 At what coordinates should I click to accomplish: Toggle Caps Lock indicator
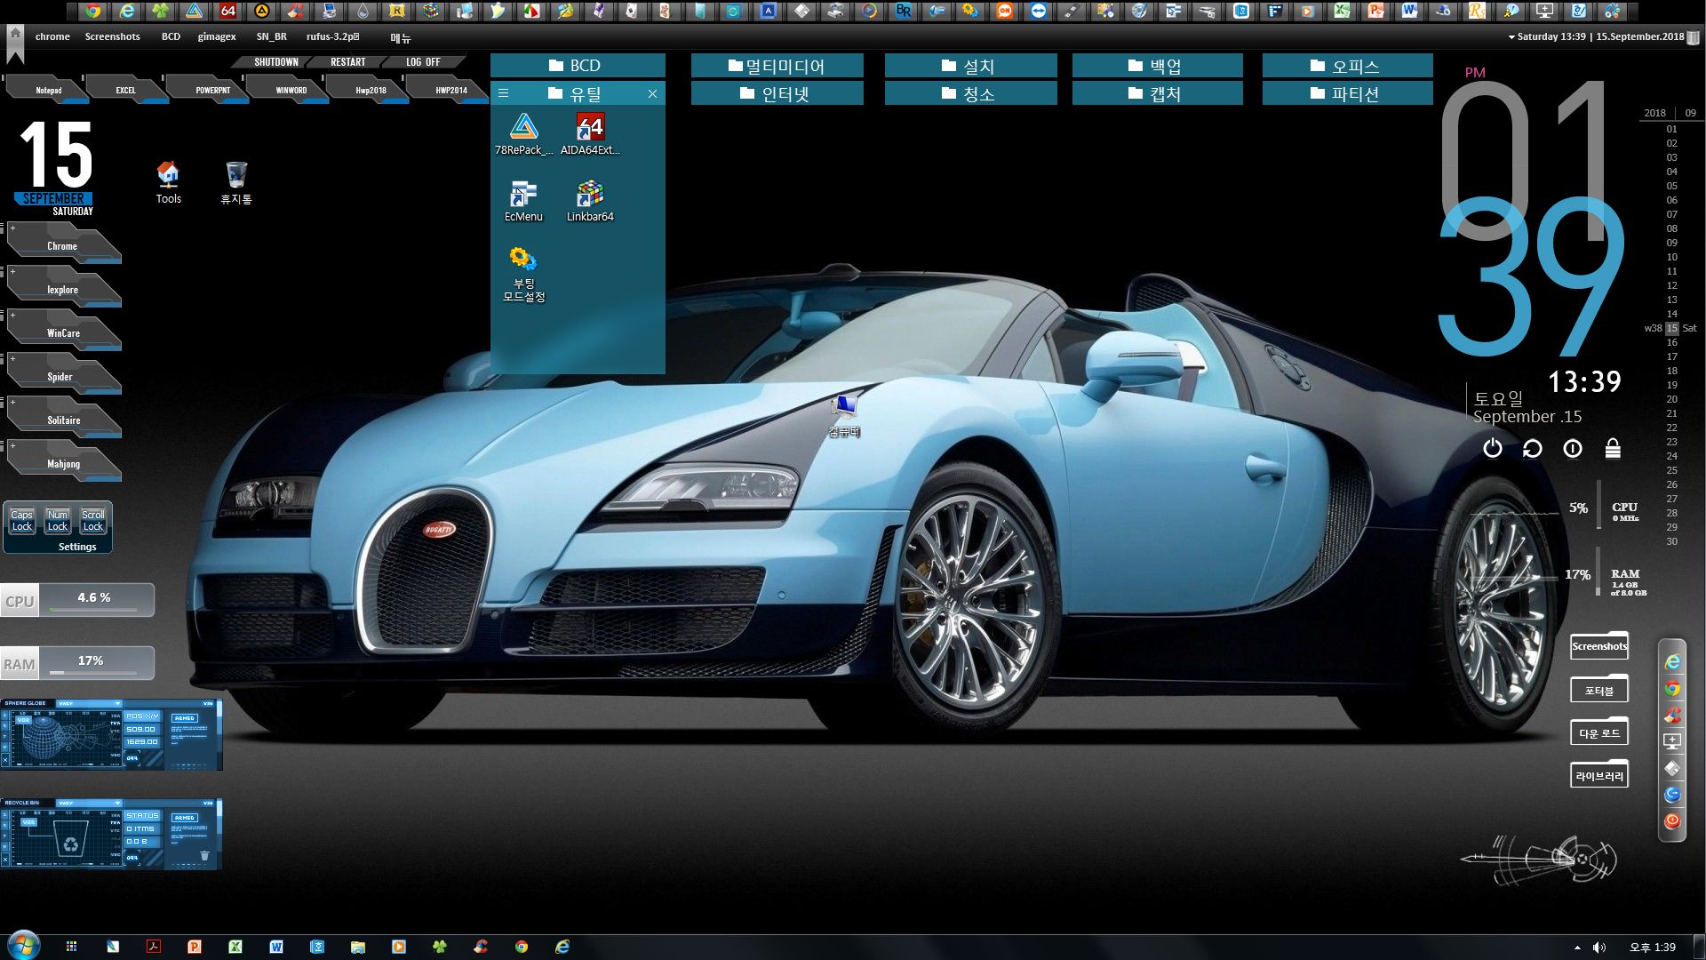coord(22,521)
